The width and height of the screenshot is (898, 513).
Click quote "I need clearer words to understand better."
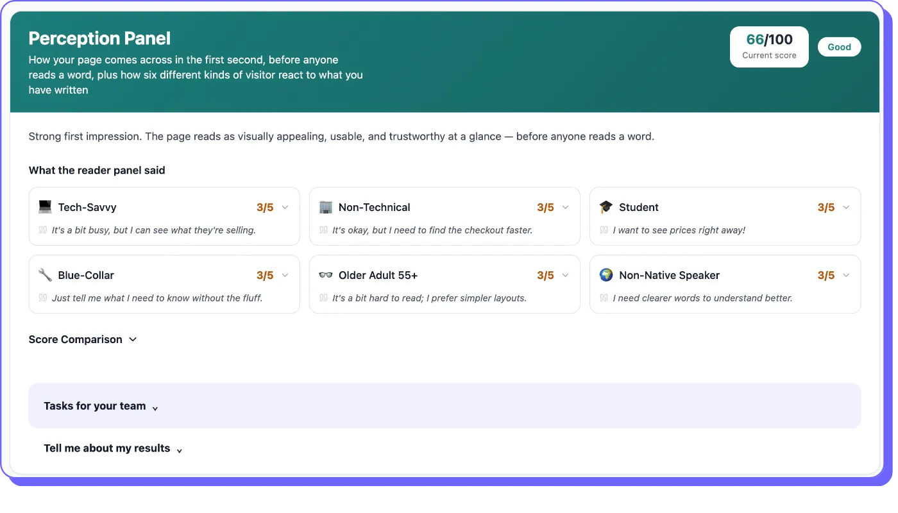(x=702, y=298)
